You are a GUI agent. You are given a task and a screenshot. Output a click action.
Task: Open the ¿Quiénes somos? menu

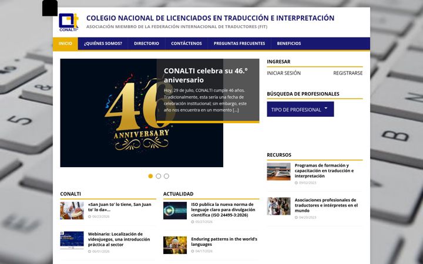click(x=103, y=43)
